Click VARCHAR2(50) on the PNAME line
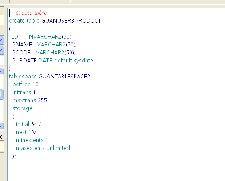This screenshot has width=225, height=181. [57, 45]
